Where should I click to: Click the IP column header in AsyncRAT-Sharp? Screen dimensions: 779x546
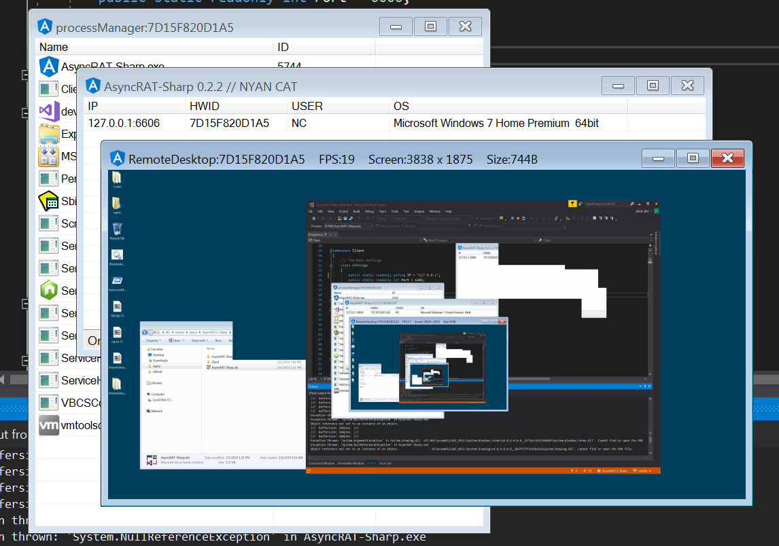134,106
